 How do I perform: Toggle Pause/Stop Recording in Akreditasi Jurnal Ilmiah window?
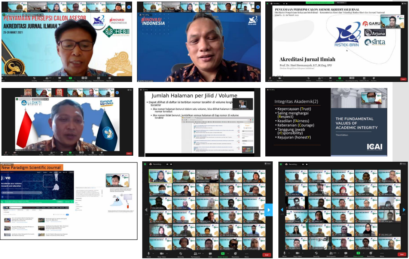click(352, 79)
